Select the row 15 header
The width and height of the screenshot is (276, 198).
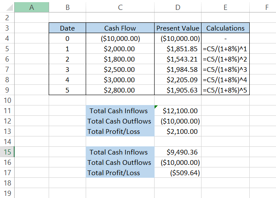(x=7, y=152)
